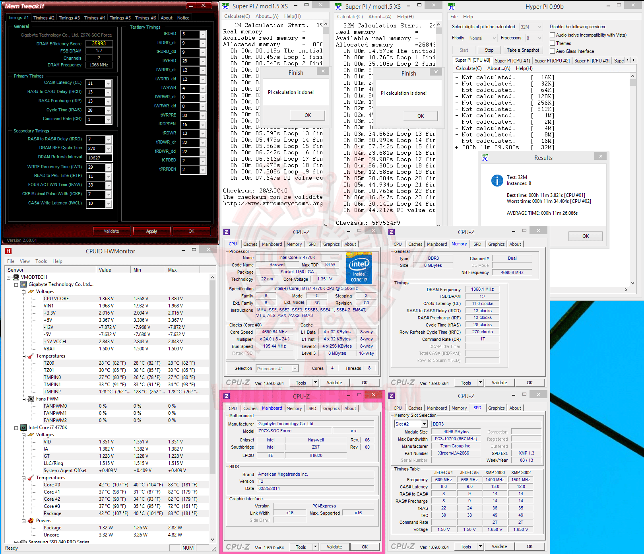
Task: Click the HWMonitor sensor list vertical scrollbar
Action: click(x=212, y=408)
